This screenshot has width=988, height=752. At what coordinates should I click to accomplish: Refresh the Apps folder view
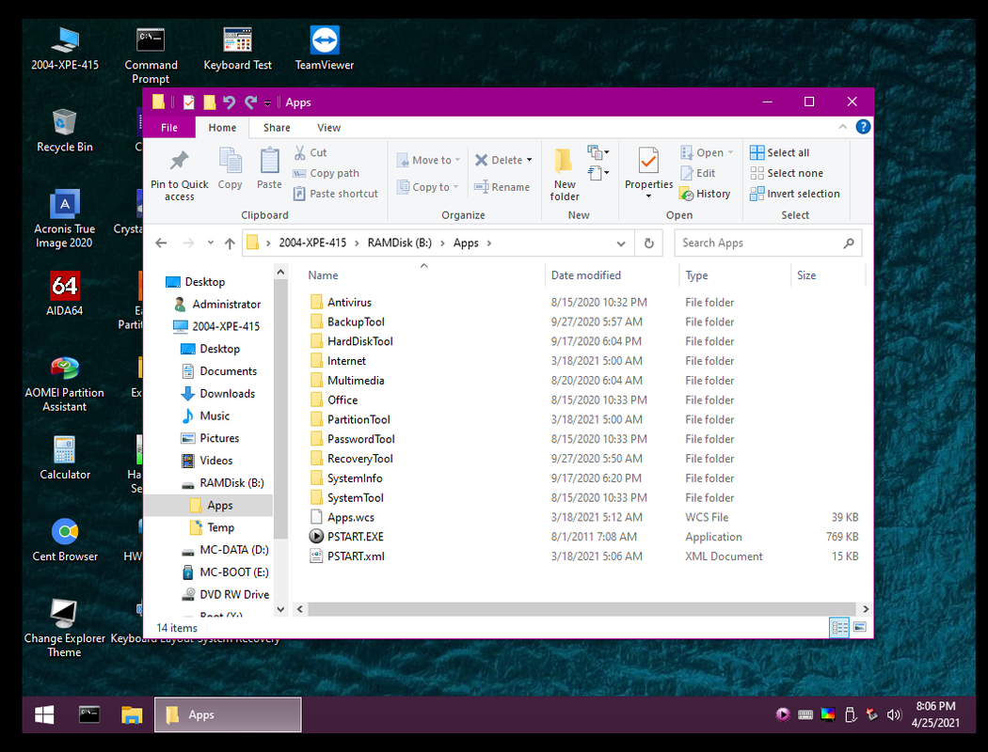point(648,243)
